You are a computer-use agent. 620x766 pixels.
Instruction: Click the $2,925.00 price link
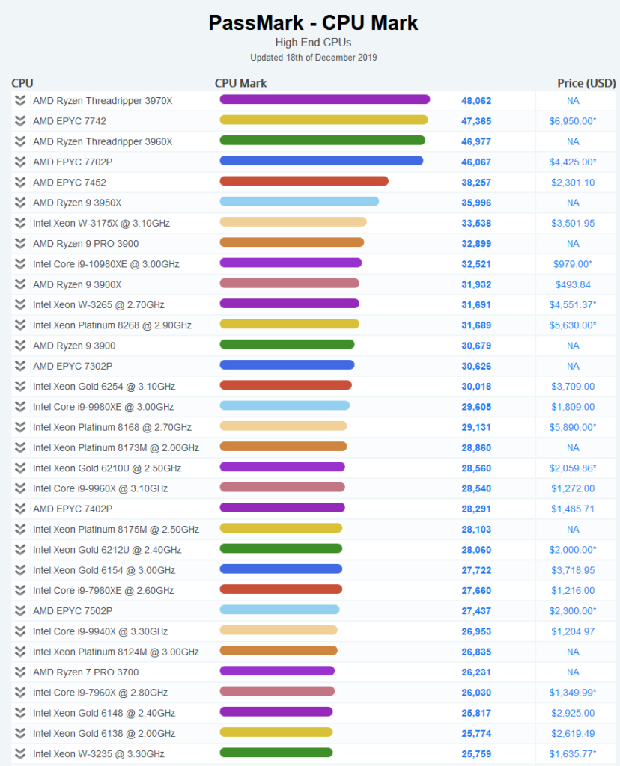pos(573,713)
